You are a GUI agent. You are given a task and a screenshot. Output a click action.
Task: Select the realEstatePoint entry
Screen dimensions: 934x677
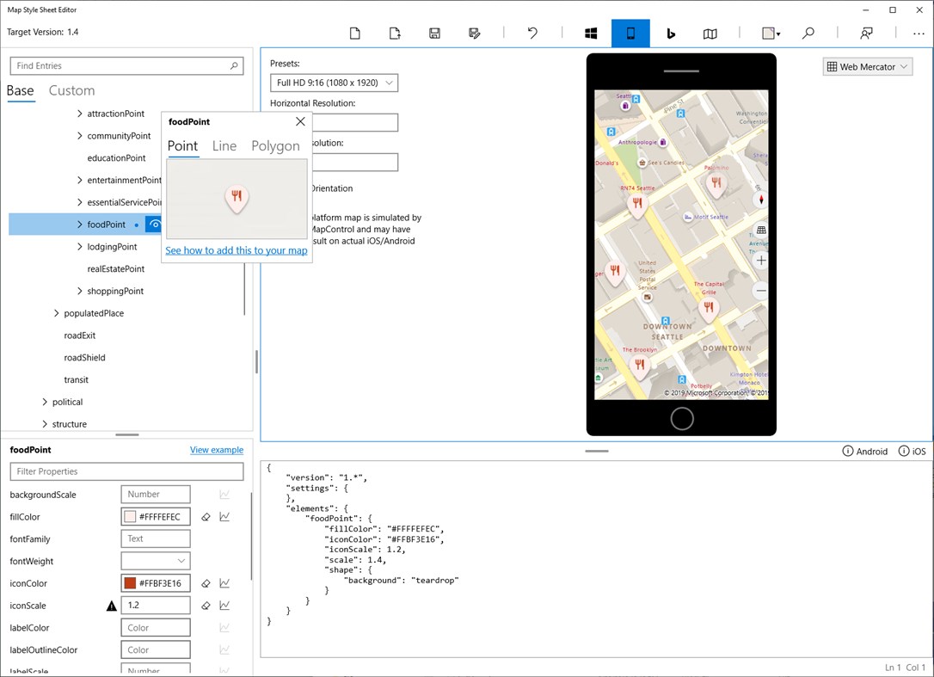[x=116, y=268]
